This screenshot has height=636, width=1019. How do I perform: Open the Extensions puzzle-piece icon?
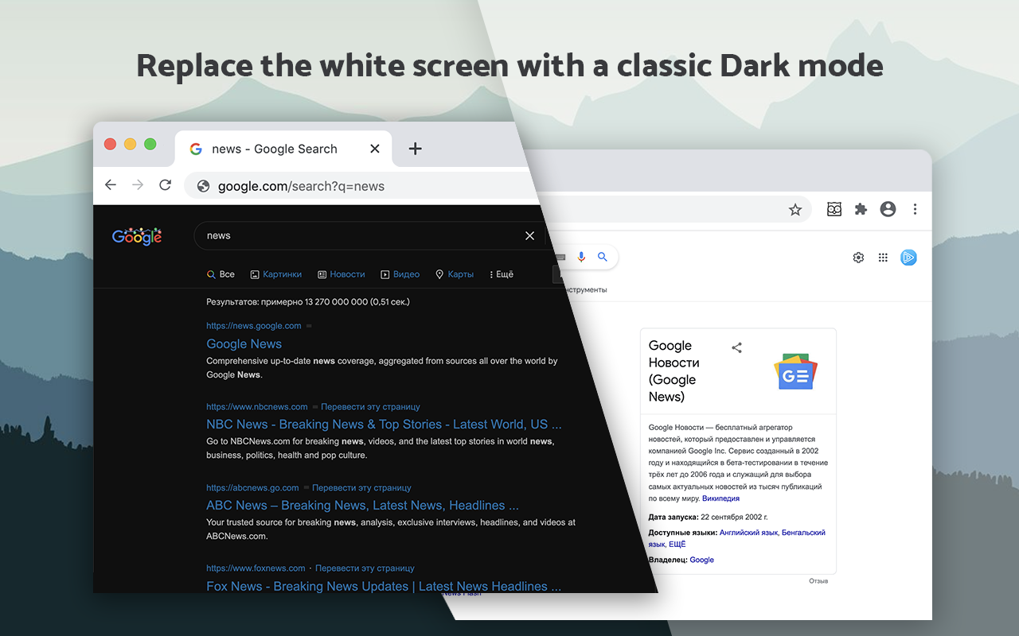point(861,209)
